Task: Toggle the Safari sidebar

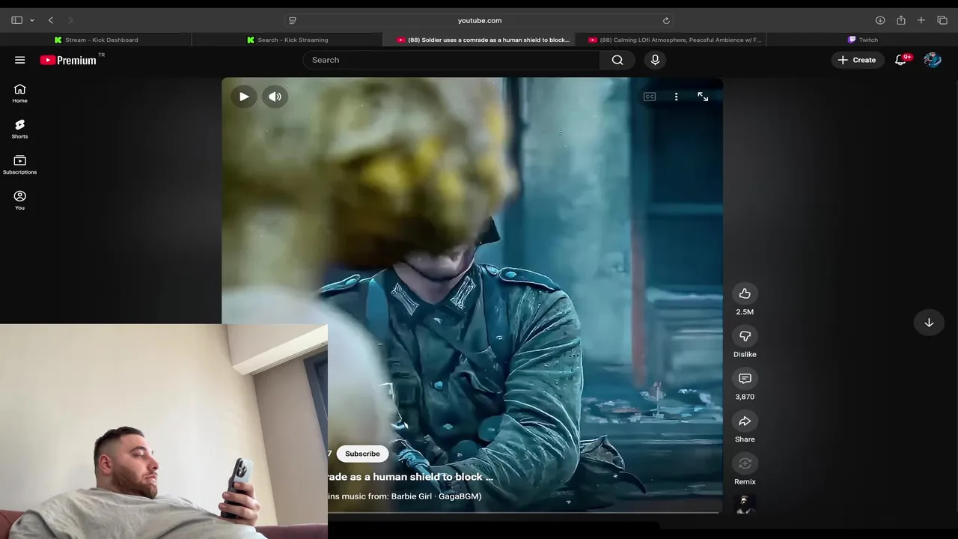Action: [16, 20]
